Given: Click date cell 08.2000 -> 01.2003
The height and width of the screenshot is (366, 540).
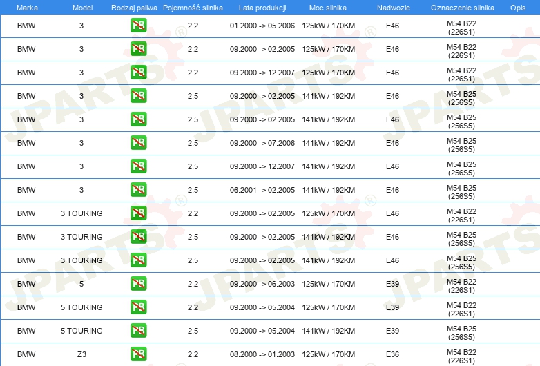Looking at the screenshot, I should coord(262,354).
